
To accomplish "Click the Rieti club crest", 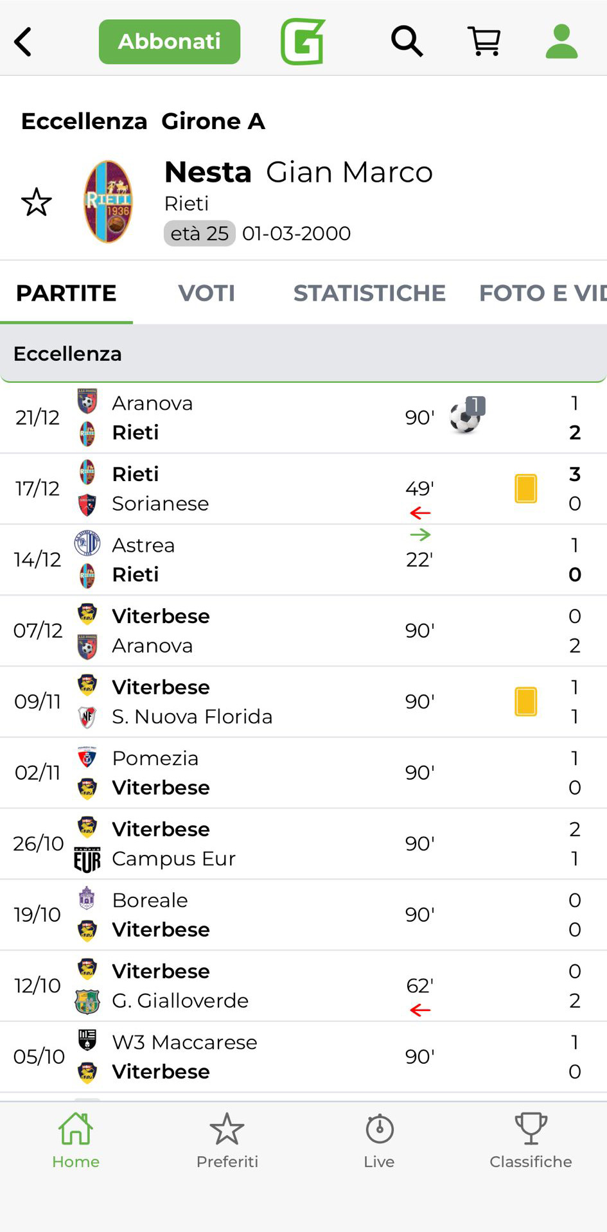I will pyautogui.click(x=108, y=202).
